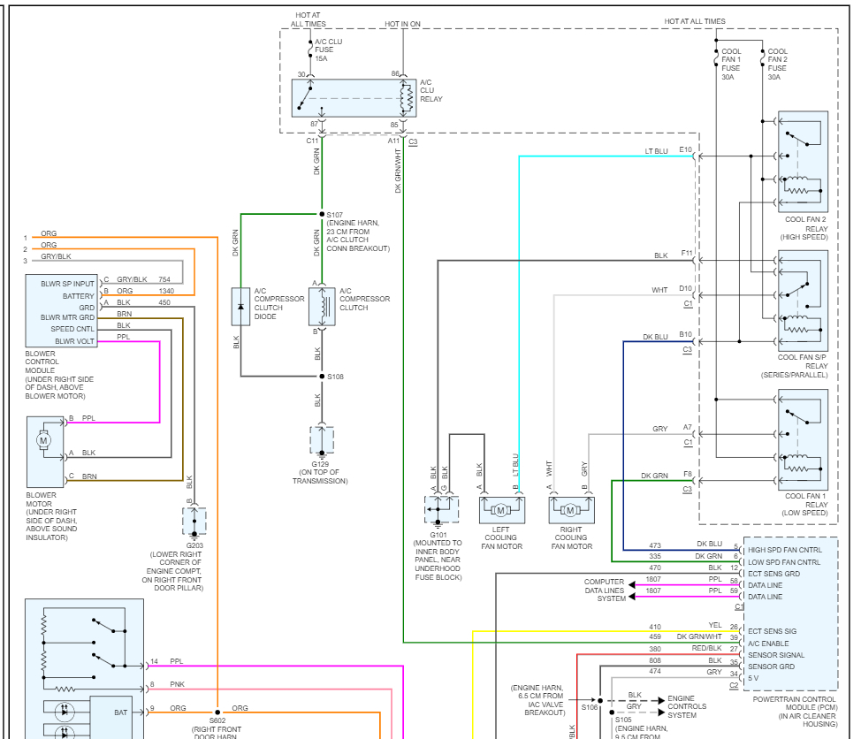Click the SENSOR SIGNAL pin label
This screenshot has height=739, width=861.
[776, 655]
